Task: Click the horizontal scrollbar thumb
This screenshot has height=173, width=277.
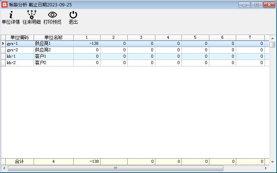Action: click(115, 168)
